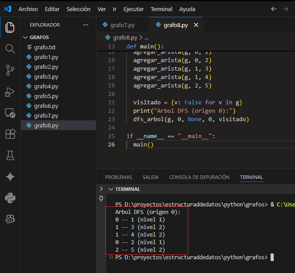
Task: Close the grafo8.py editor tab
Action: click(196, 25)
